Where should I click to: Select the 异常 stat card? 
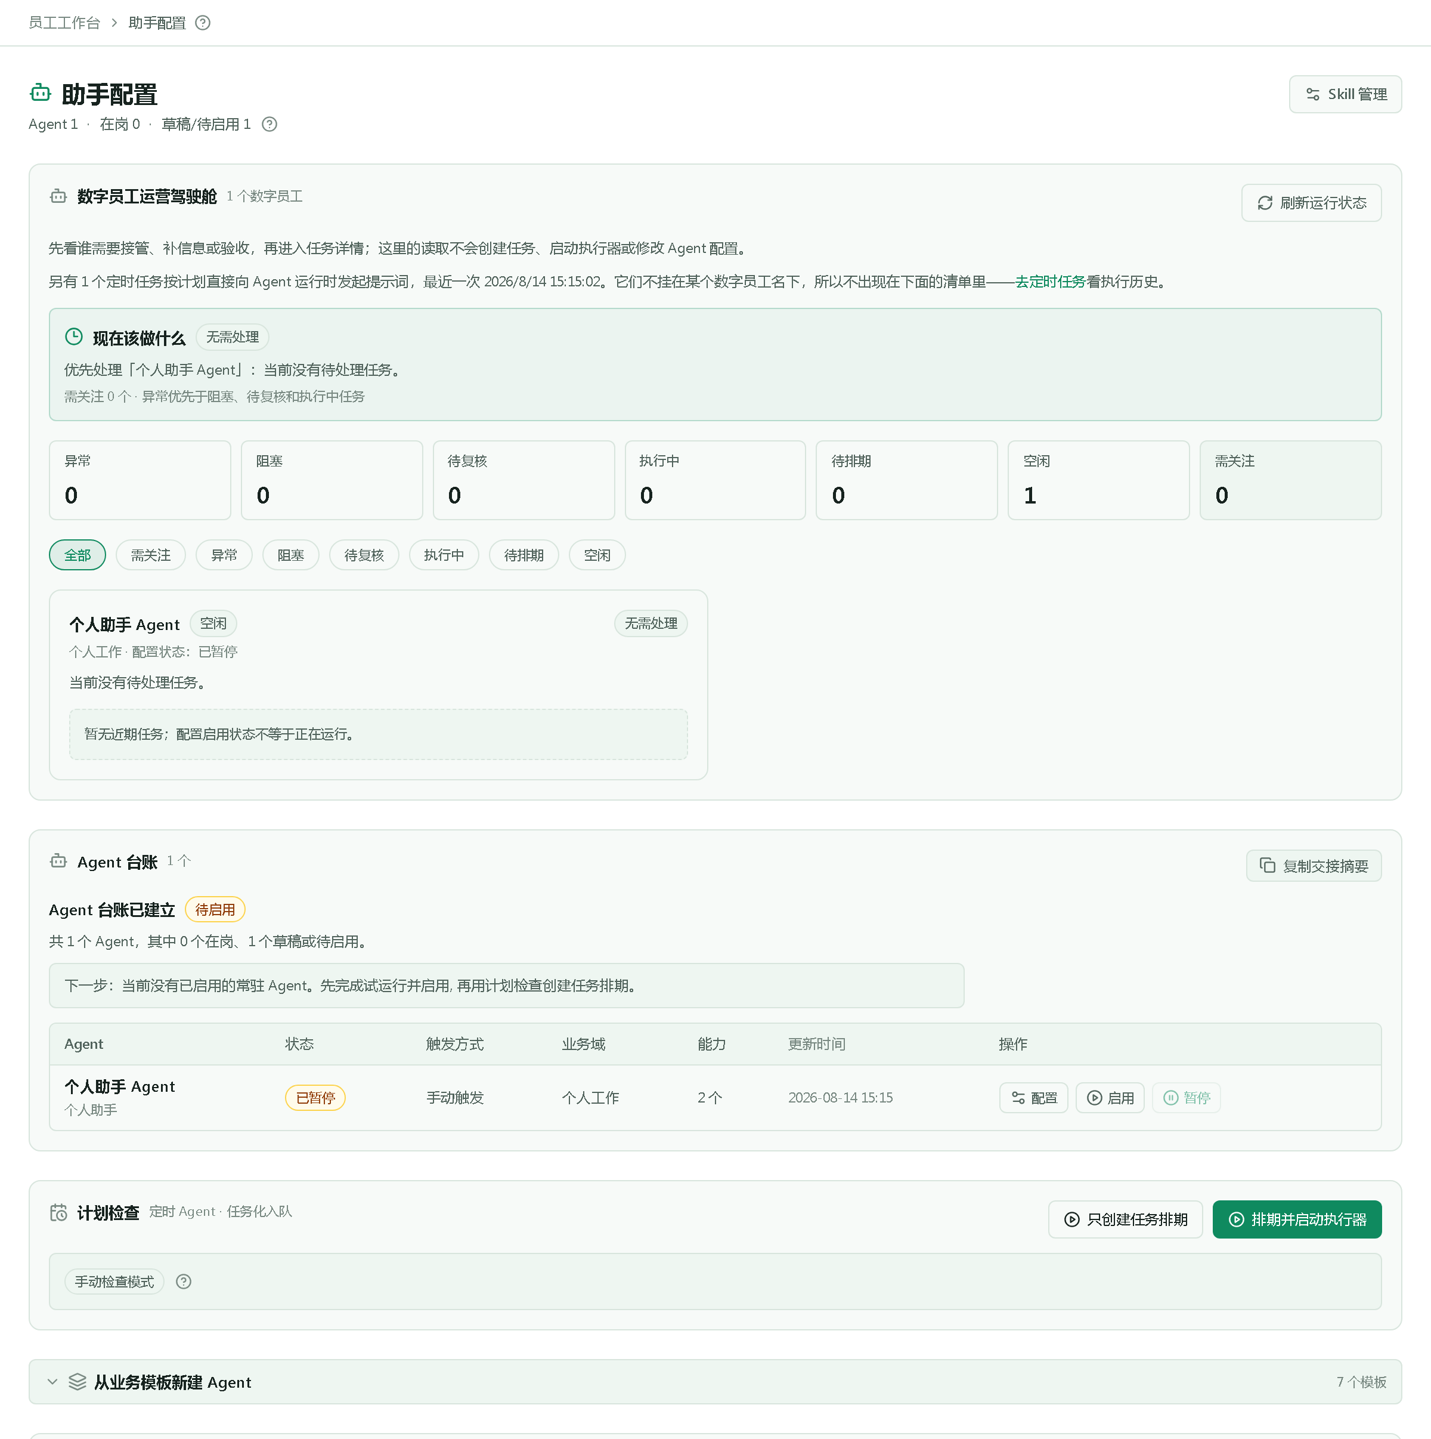pos(140,480)
